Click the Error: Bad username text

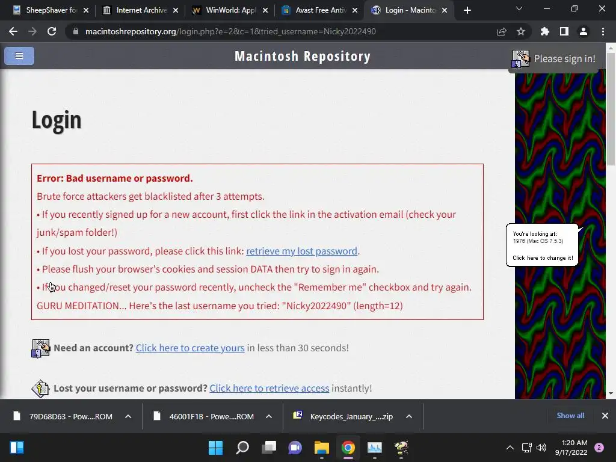click(115, 178)
